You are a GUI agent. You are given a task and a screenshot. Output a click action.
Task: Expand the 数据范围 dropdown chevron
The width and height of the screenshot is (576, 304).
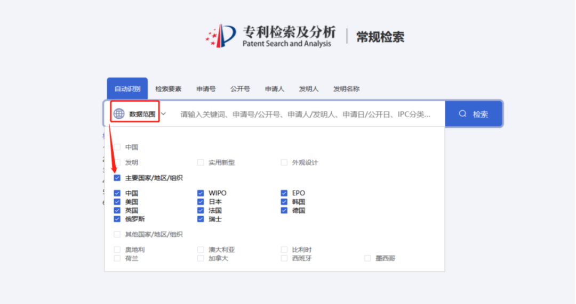164,113
